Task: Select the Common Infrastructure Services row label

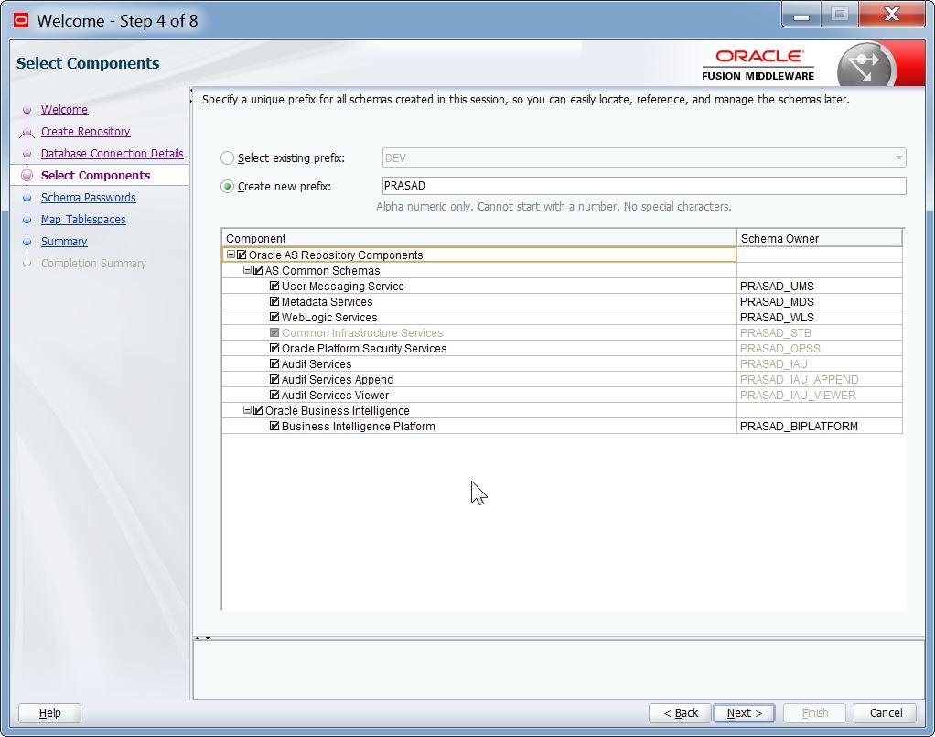Action: point(362,333)
